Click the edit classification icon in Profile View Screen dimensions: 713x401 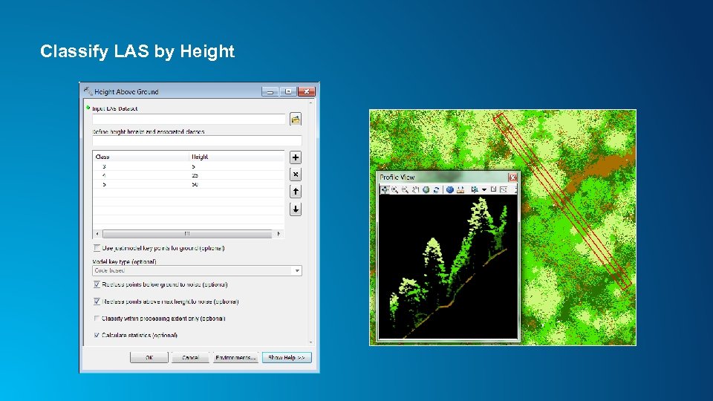pos(475,189)
